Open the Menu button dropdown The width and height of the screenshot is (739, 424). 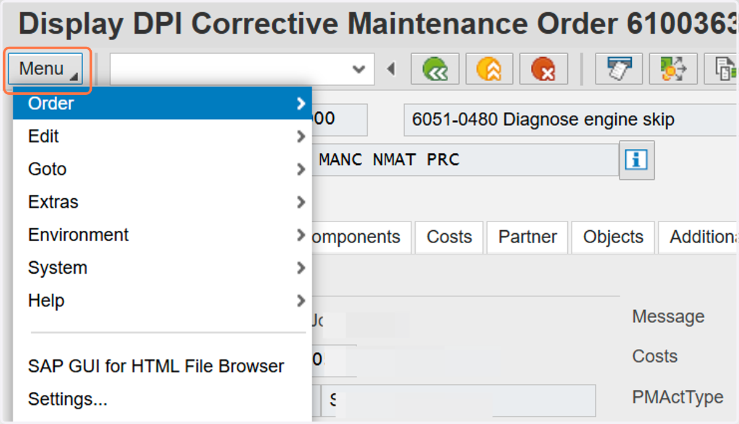(46, 69)
